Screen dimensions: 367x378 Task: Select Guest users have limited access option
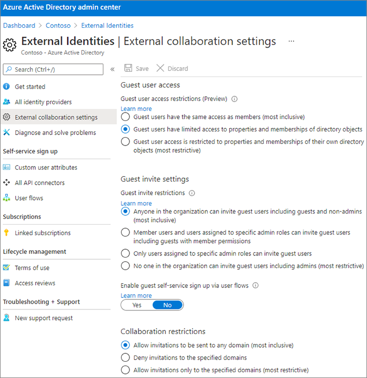click(x=125, y=129)
